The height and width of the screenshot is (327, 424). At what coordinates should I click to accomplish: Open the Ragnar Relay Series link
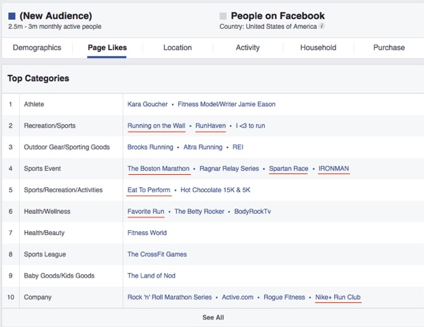tap(229, 169)
